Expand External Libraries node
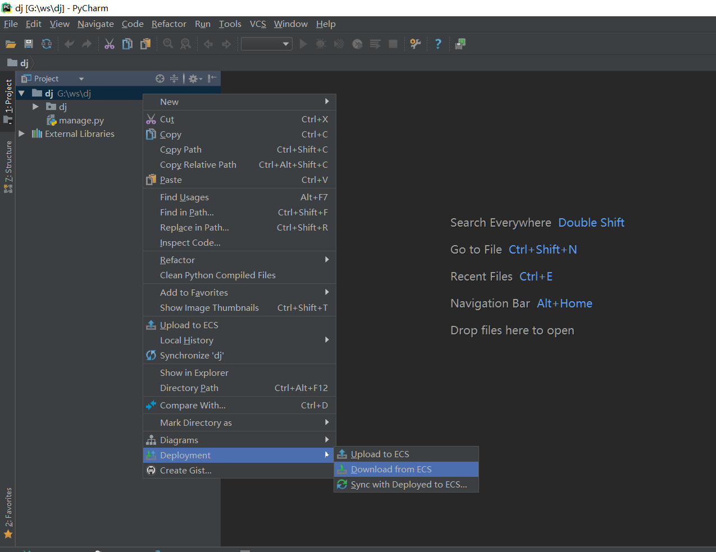 pos(21,134)
